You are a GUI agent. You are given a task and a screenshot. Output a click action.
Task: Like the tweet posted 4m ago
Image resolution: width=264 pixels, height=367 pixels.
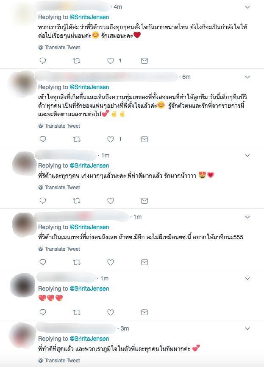tap(110, 61)
